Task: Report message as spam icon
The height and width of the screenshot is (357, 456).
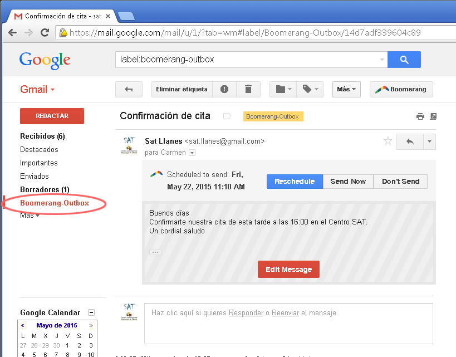Action: pos(224,89)
